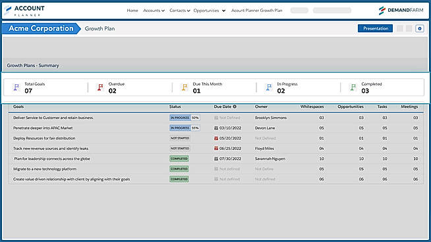Viewport: 431px width, 242px height.
Task: Click the Total Goals 07 summary value
Action: tap(28, 91)
